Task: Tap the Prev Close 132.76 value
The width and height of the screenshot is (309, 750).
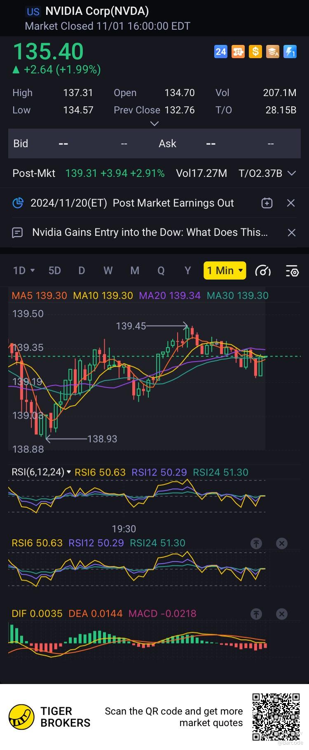Action: pyautogui.click(x=180, y=110)
